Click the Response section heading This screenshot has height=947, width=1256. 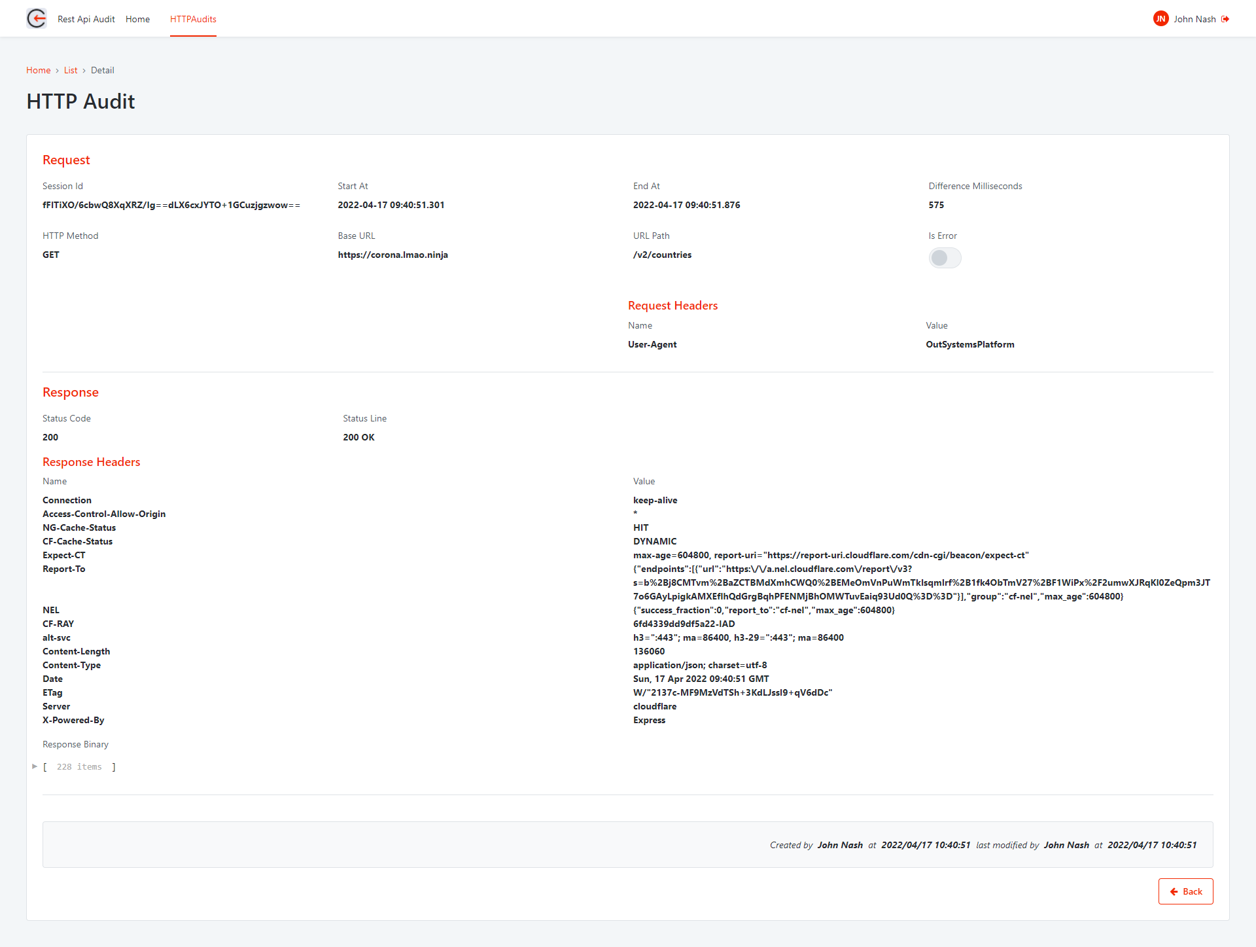click(x=71, y=392)
